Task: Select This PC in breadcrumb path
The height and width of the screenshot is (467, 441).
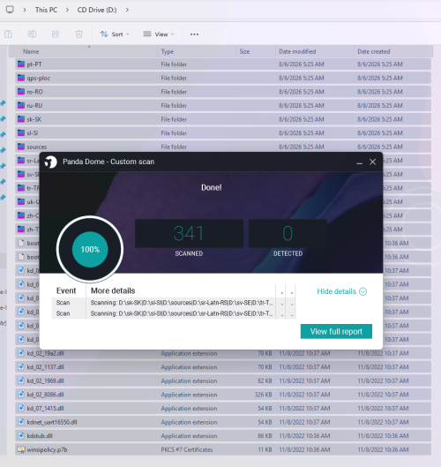Action: [x=46, y=10]
